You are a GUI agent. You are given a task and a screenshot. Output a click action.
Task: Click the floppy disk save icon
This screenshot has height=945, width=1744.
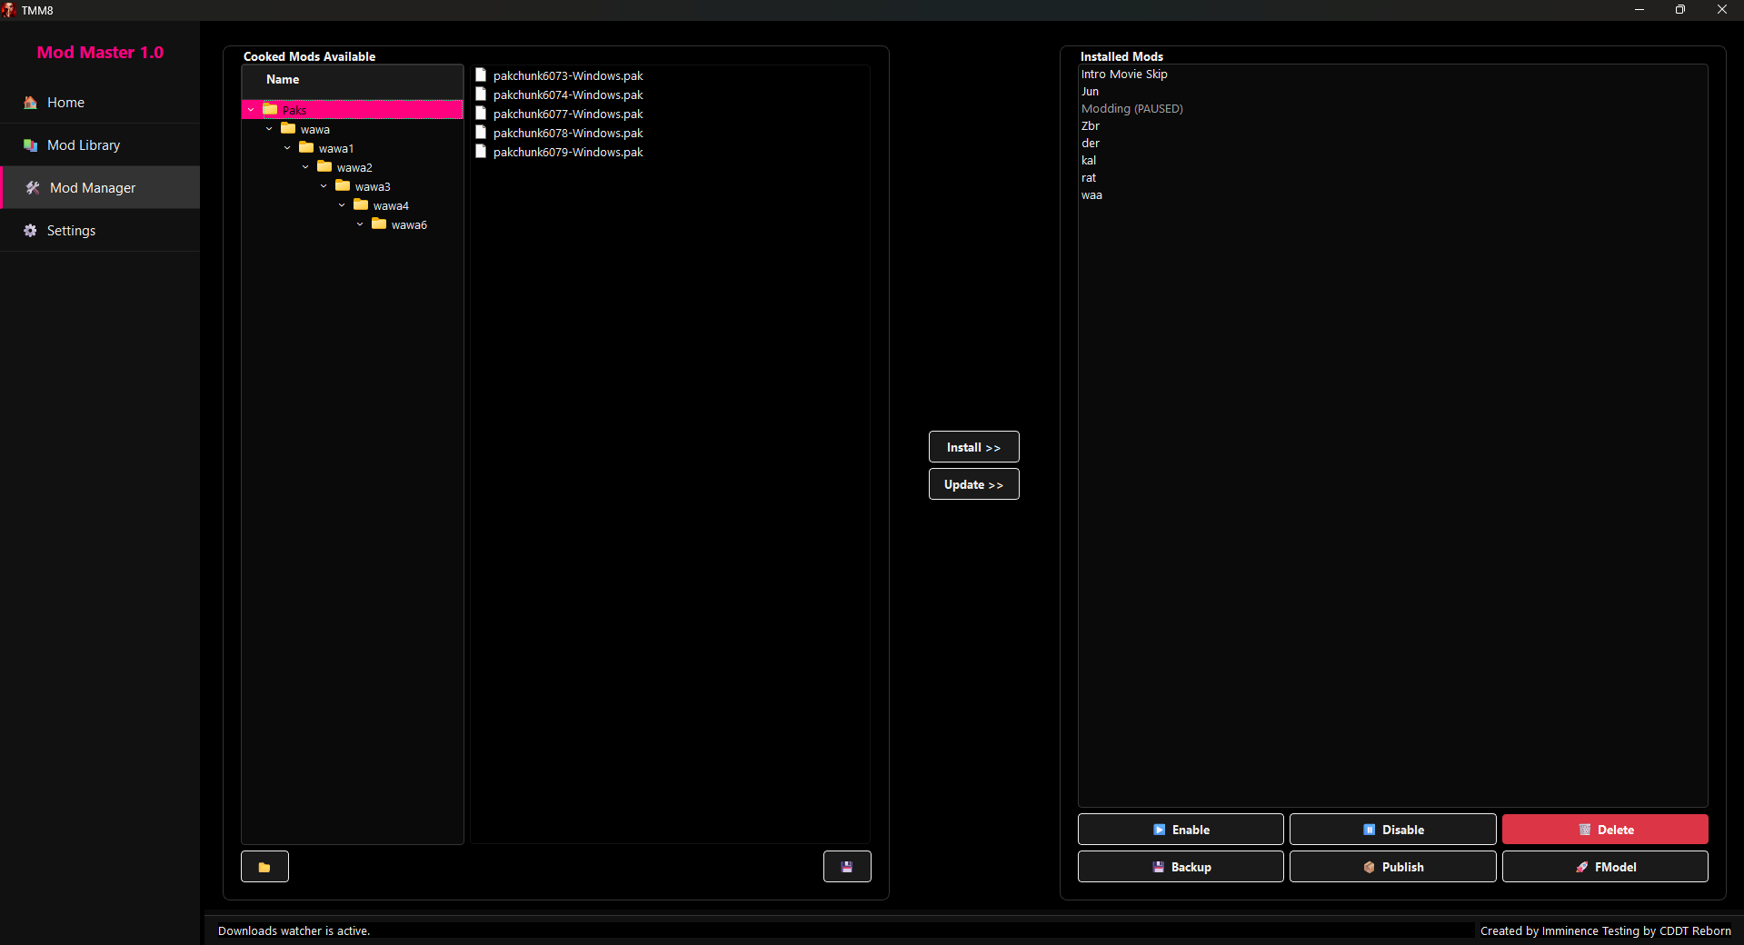click(846, 866)
